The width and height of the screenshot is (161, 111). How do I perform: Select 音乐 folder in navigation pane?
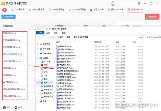[44, 79]
